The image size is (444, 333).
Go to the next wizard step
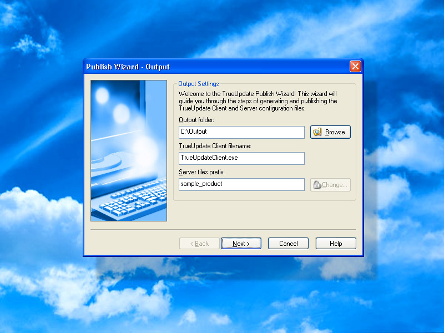click(241, 244)
